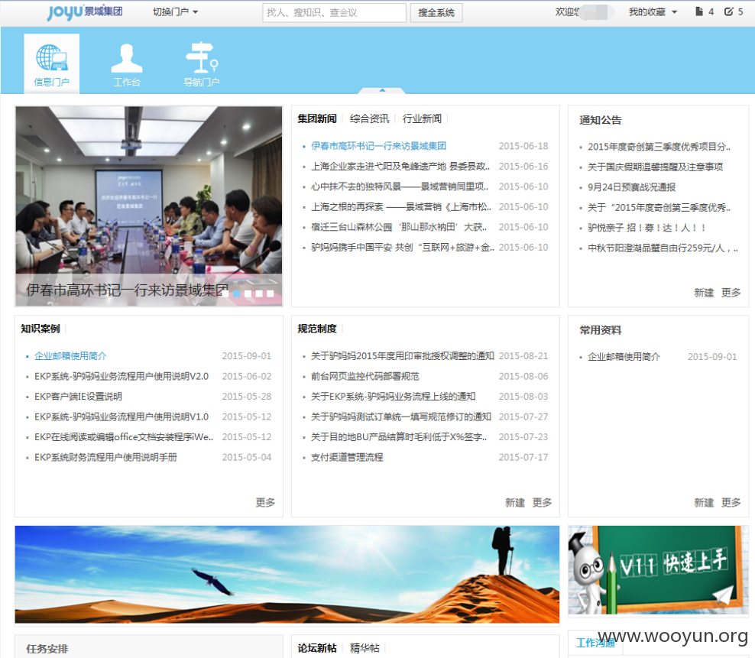This screenshot has height=658, width=755.
Task: Open news 上海之根的再探索
Action: pyautogui.click(x=400, y=206)
